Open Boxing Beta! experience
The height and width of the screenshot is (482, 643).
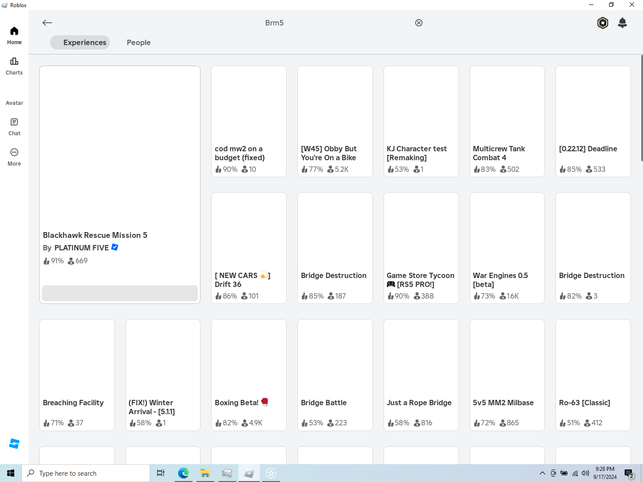click(249, 375)
